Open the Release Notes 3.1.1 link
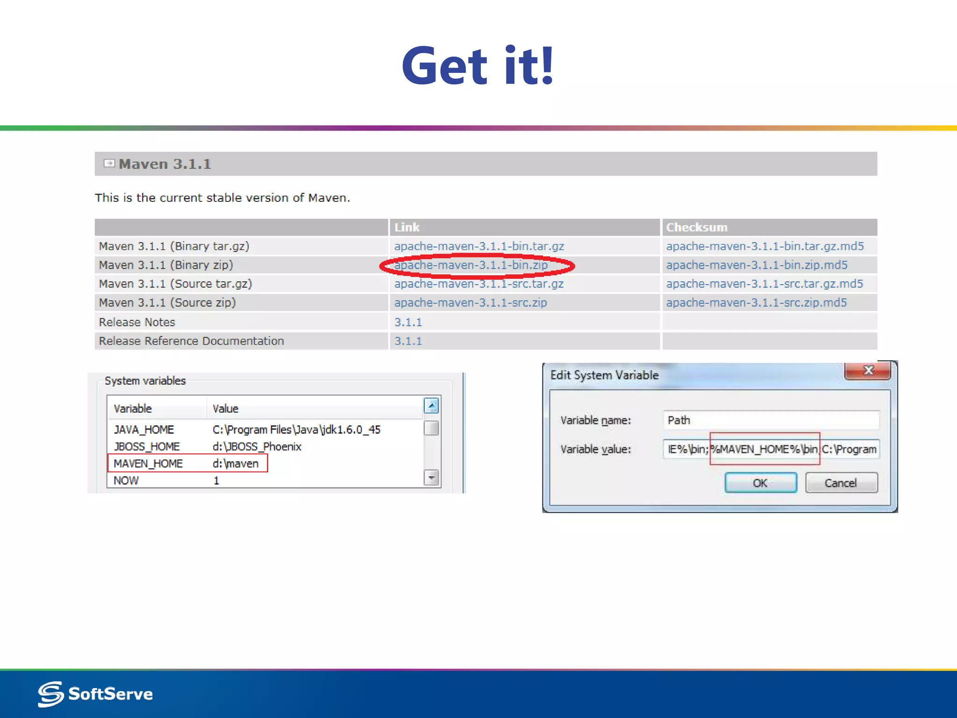Image resolution: width=957 pixels, height=718 pixels. pos(408,322)
